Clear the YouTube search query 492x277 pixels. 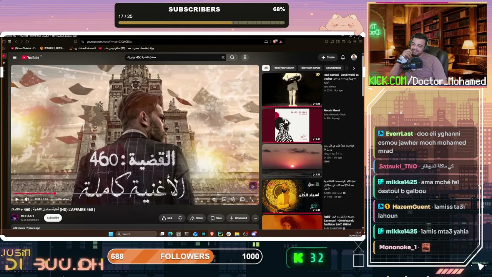coord(223,57)
